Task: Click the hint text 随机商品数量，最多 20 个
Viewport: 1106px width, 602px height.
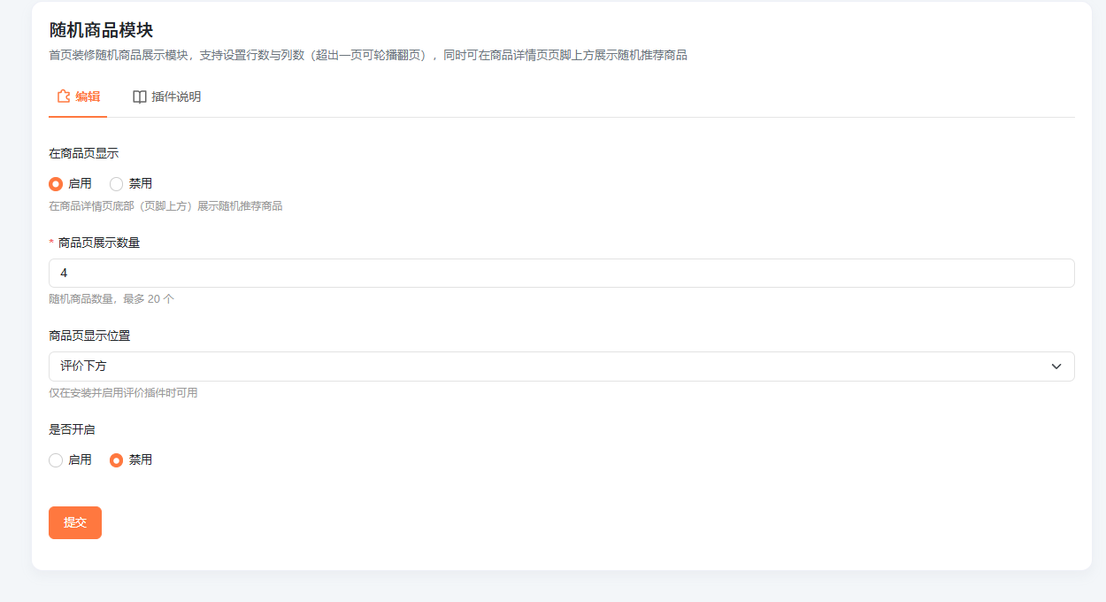Action: tap(111, 299)
